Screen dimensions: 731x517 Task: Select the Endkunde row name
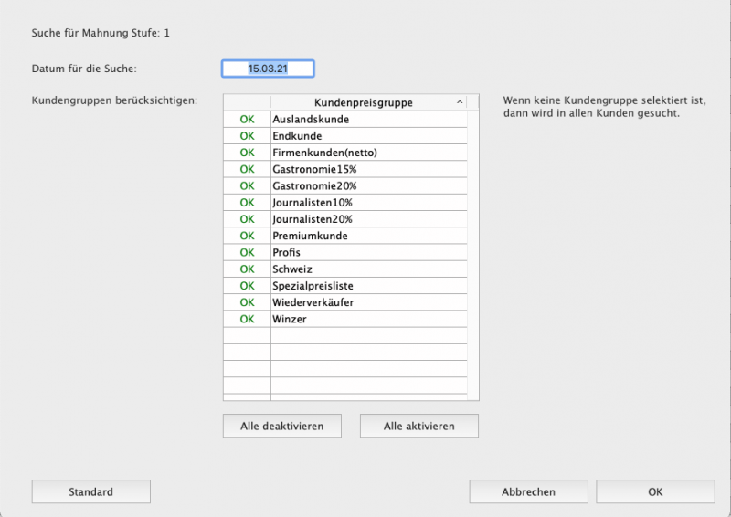click(x=369, y=136)
